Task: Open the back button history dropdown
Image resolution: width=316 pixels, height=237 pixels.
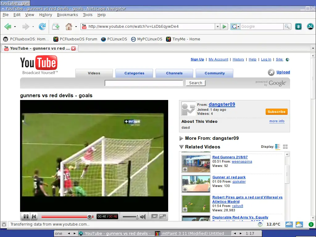Action: tap(15, 27)
